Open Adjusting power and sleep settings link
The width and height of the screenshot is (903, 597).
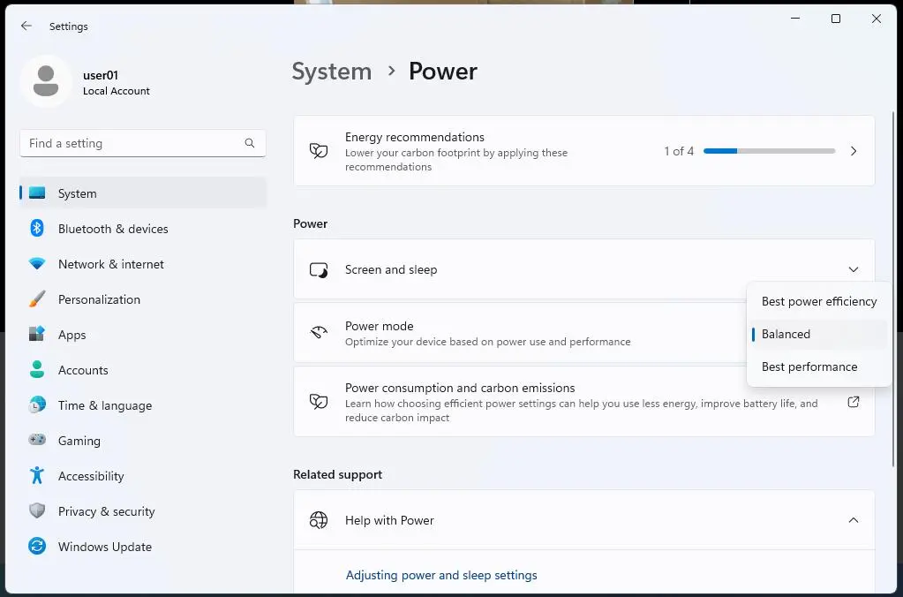point(441,575)
